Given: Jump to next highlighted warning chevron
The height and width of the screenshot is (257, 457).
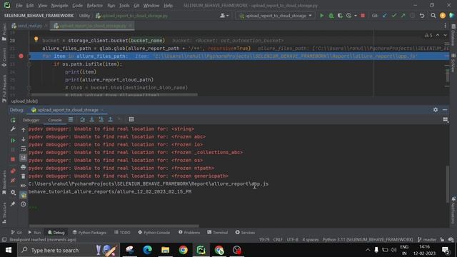Looking at the screenshot, I should point(445,35).
